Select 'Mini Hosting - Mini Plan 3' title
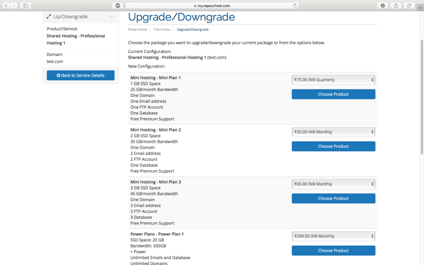The height and width of the screenshot is (265, 424). click(156, 182)
